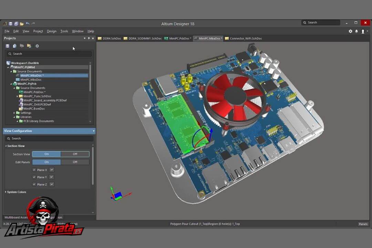This screenshot has height=248, width=372.
Task: Pin the Projects panel
Action: (89, 38)
